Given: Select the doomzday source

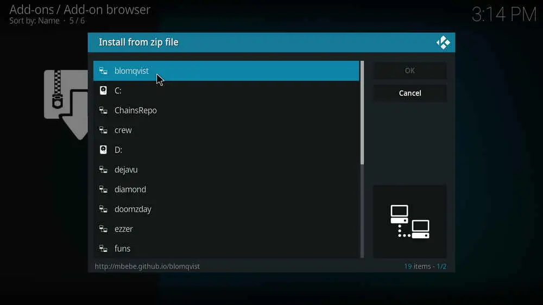Looking at the screenshot, I should [x=226, y=209].
